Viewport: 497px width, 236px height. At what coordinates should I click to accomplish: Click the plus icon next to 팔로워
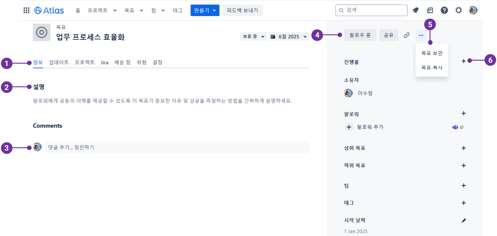click(464, 113)
